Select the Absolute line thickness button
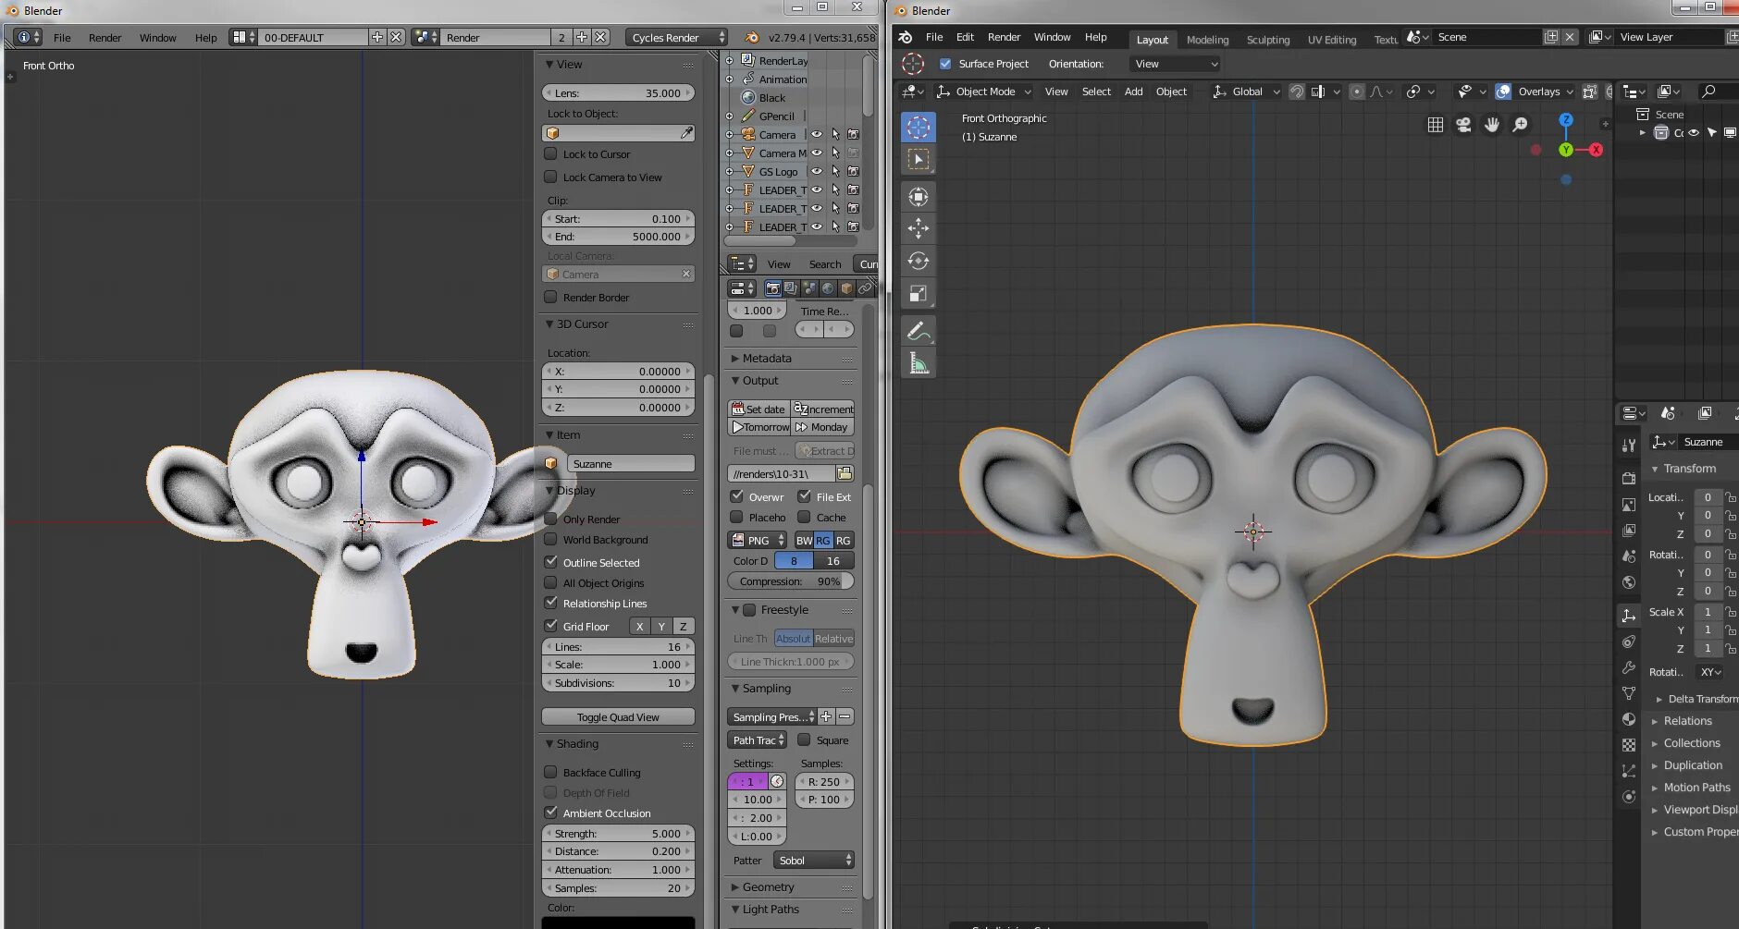This screenshot has height=929, width=1739. [793, 639]
